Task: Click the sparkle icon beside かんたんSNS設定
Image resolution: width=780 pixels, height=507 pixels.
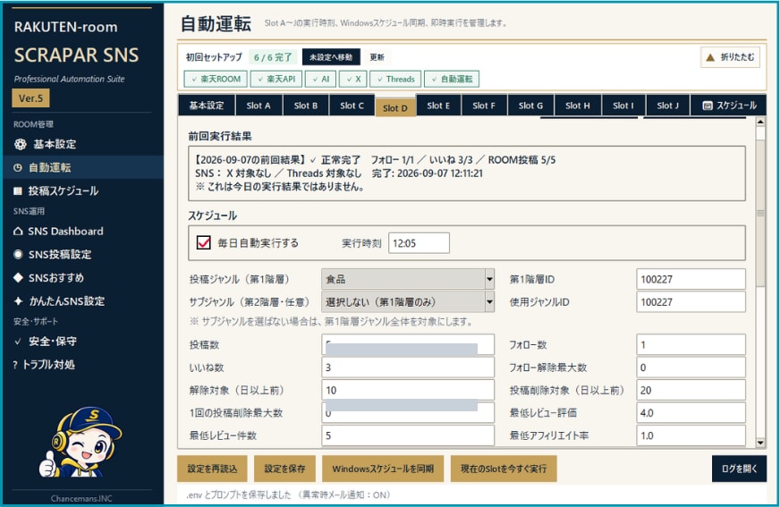Action: 19,300
